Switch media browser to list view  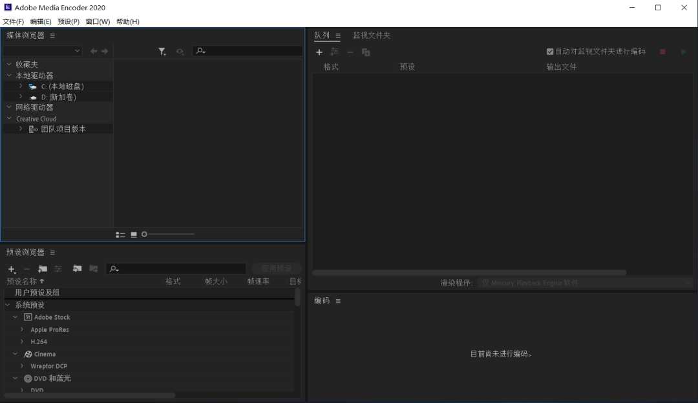[x=120, y=234]
